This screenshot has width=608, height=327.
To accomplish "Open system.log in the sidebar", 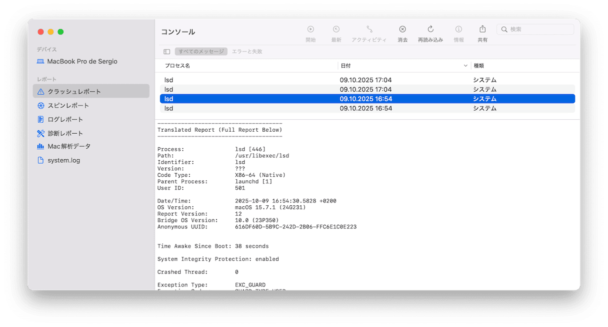I will (63, 161).
